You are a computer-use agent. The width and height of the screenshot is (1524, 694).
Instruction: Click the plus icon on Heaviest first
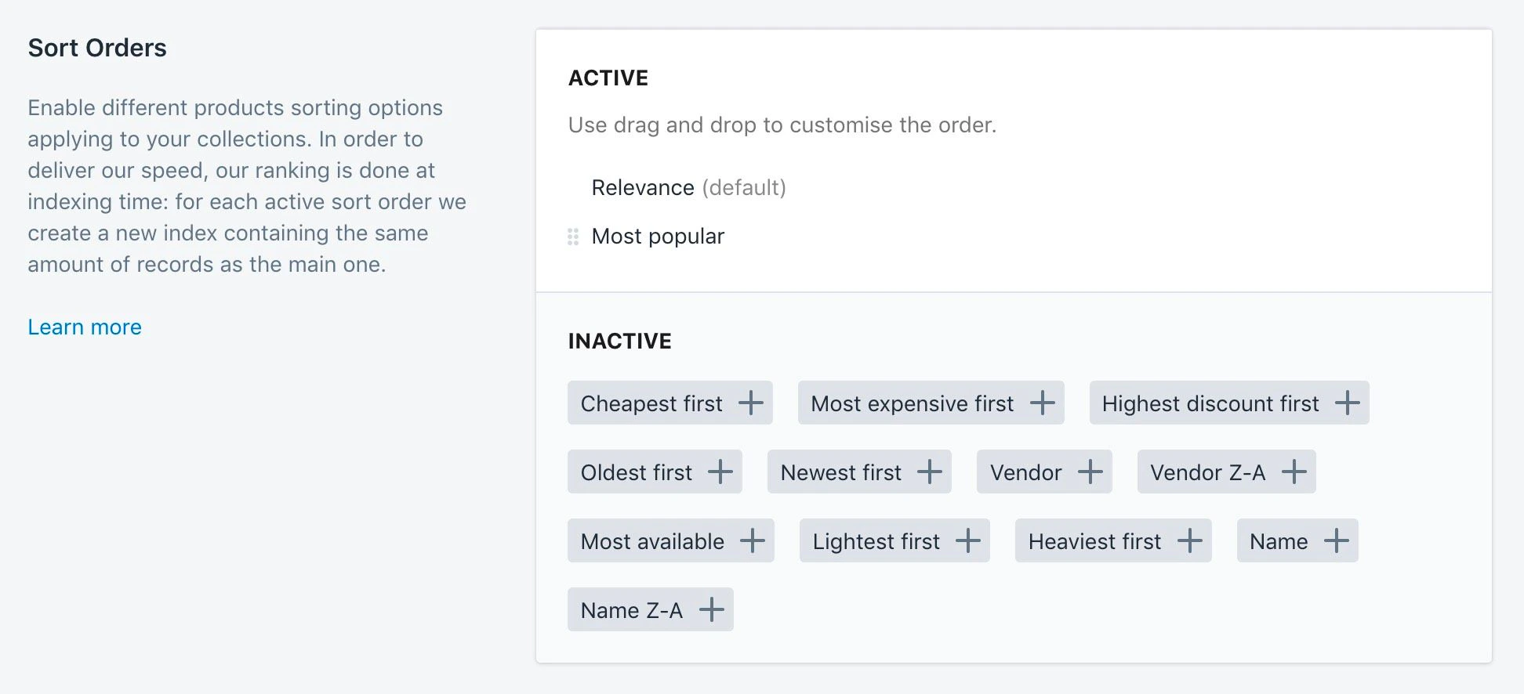pos(1190,540)
